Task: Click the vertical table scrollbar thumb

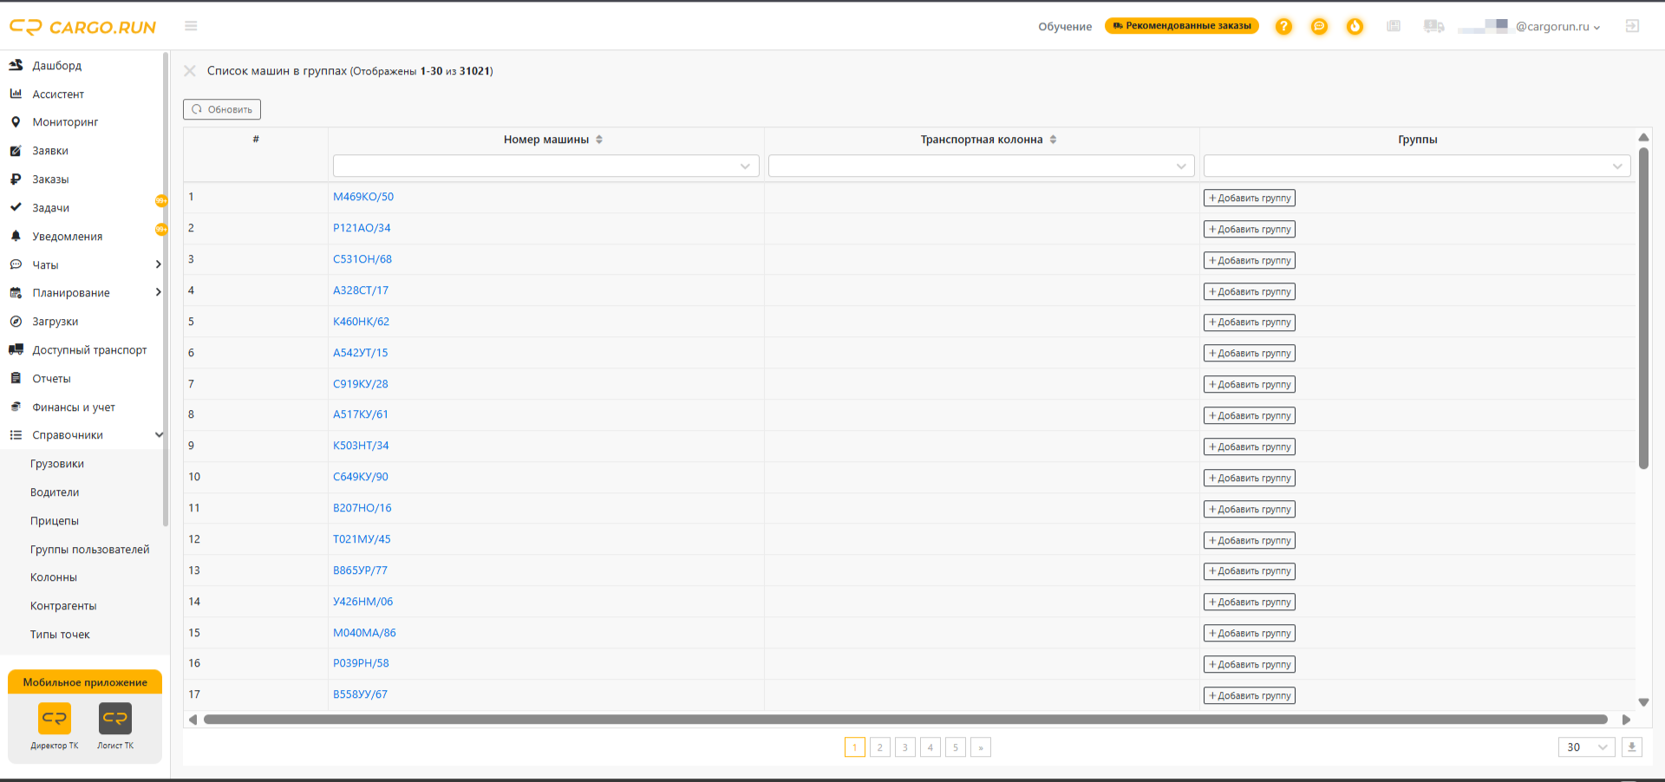Action: coord(1643,308)
